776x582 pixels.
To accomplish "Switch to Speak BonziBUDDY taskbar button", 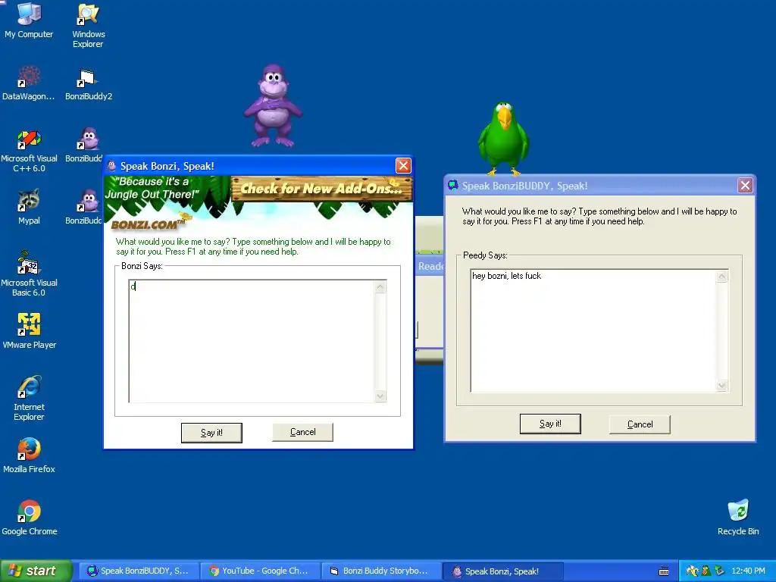I will (x=138, y=571).
